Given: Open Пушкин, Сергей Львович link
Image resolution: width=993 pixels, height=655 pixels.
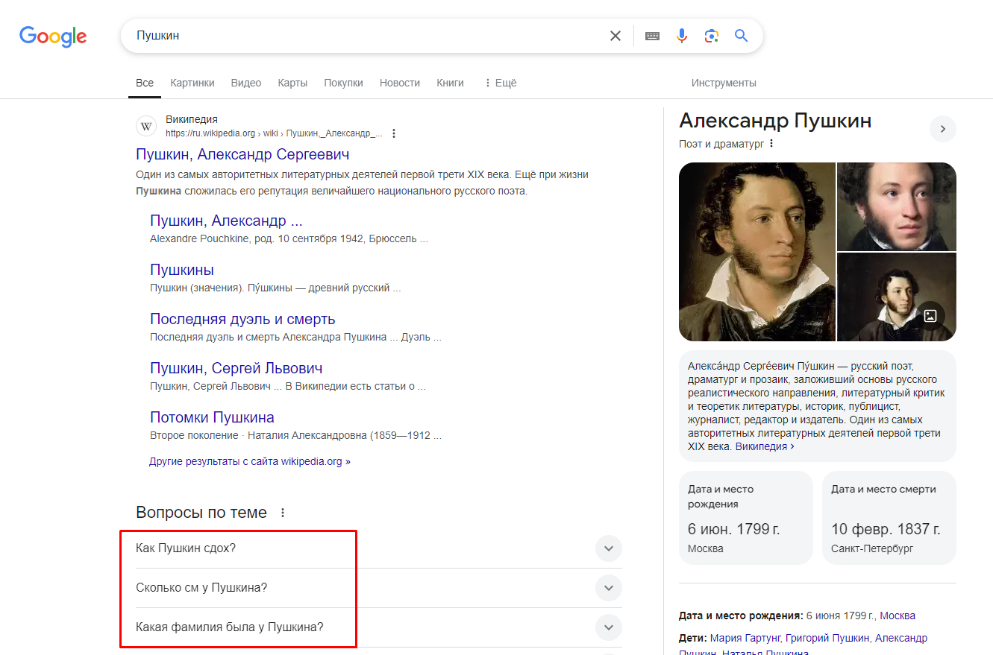Looking at the screenshot, I should point(236,368).
